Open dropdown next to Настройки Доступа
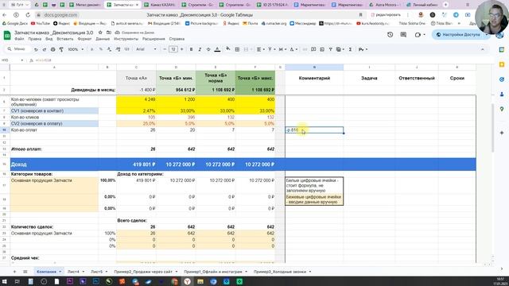The height and width of the screenshot is (286, 509). pyautogui.click(x=487, y=35)
